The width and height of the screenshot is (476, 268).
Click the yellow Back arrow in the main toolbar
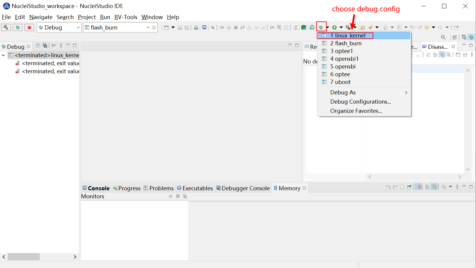427,27
